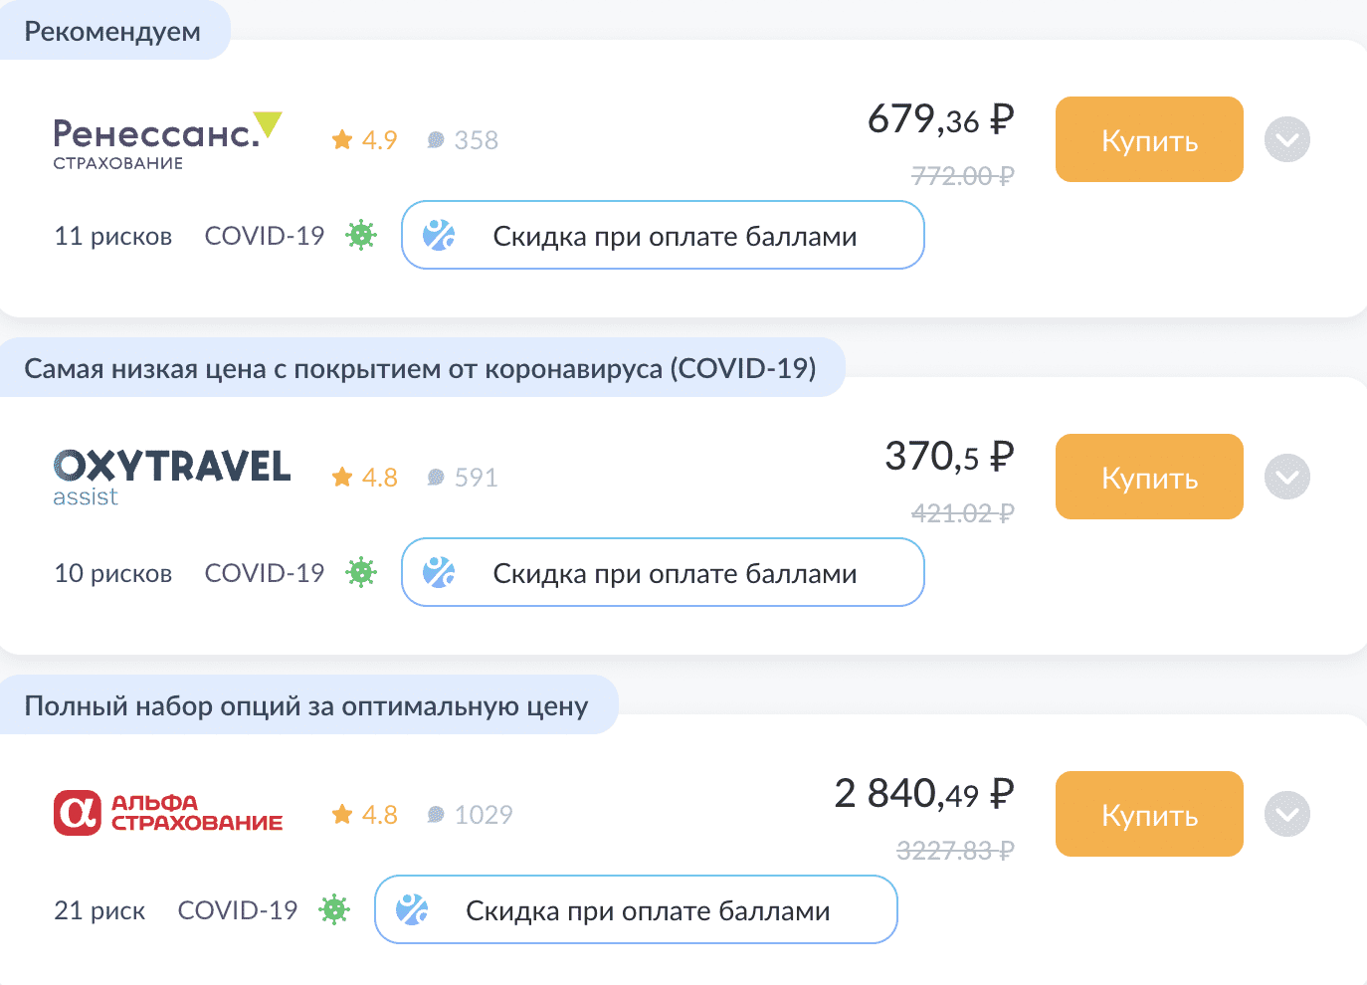This screenshot has height=985, width=1367.
Task: Buy the OXYTRAVEL policy for 370,5 ₽
Action: pos(1149,477)
